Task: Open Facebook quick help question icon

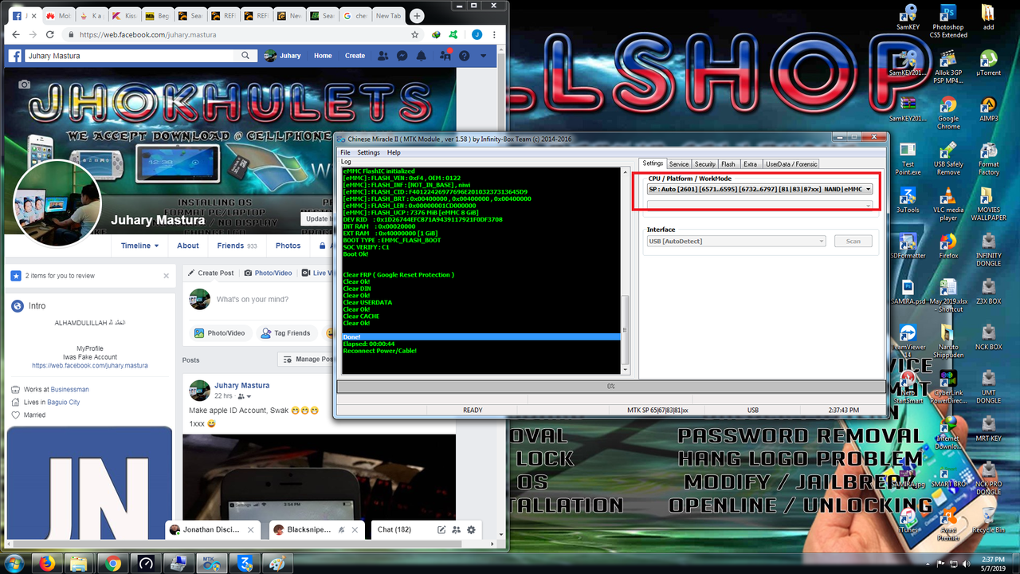Action: [464, 56]
